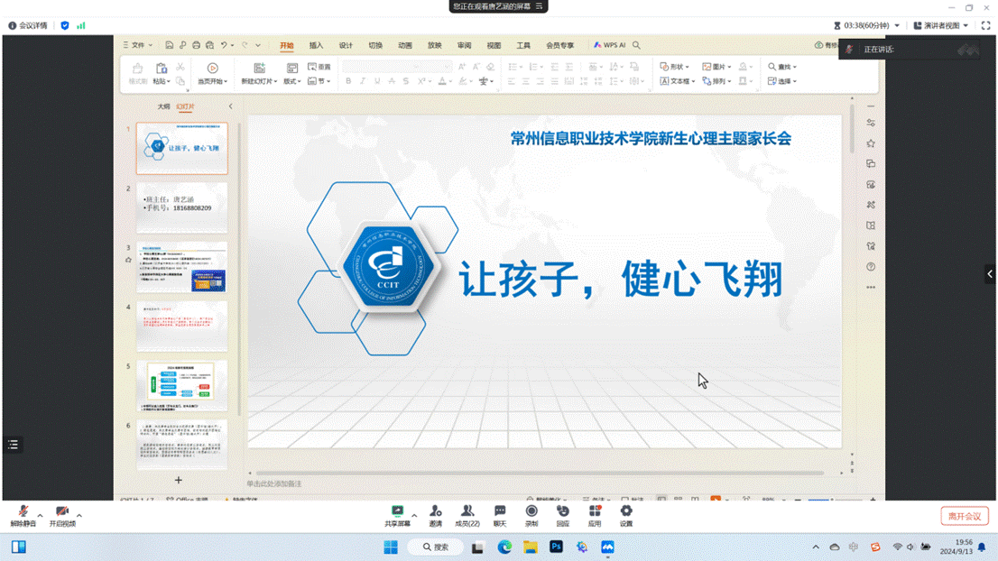Open the 粘贴 paste dropdown

(x=161, y=81)
